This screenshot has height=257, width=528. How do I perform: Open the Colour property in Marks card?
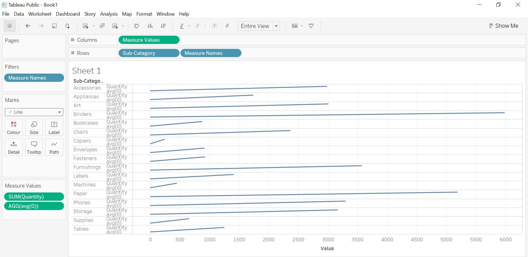click(13, 127)
